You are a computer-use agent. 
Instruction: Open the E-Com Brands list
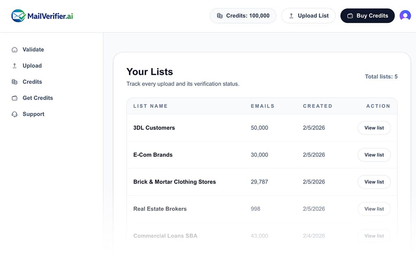(374, 155)
